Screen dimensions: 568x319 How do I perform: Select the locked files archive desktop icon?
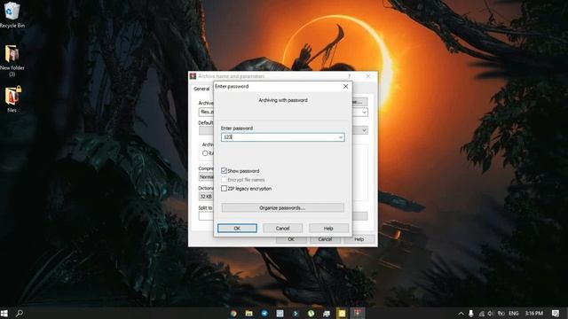click(x=12, y=99)
